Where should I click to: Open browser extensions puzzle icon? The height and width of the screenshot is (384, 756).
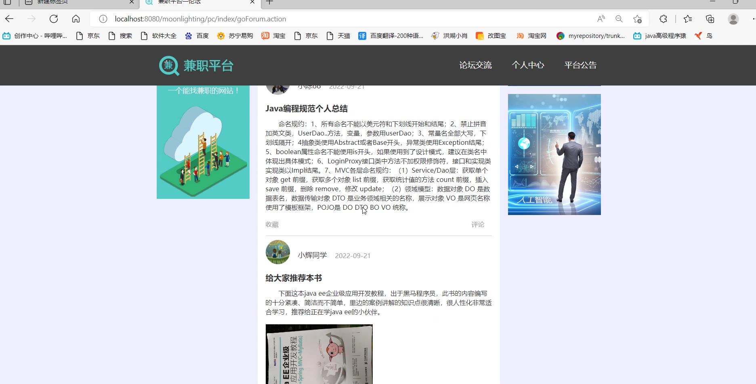(663, 19)
